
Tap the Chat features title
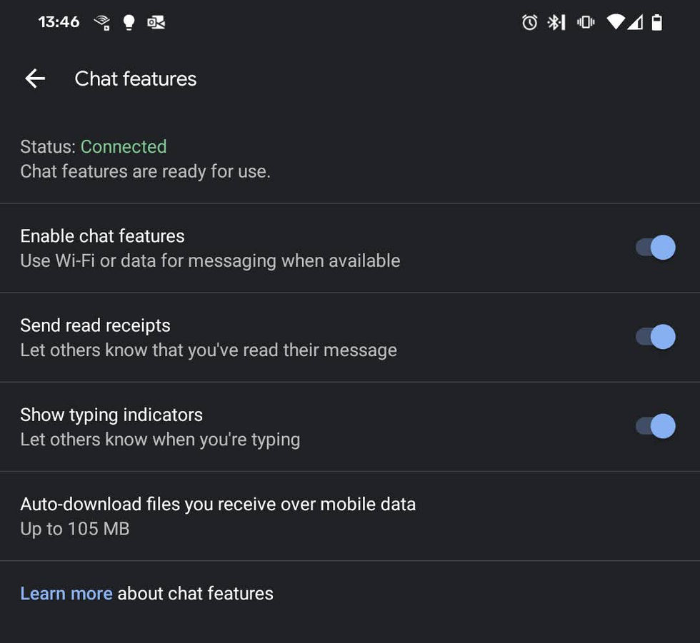136,79
